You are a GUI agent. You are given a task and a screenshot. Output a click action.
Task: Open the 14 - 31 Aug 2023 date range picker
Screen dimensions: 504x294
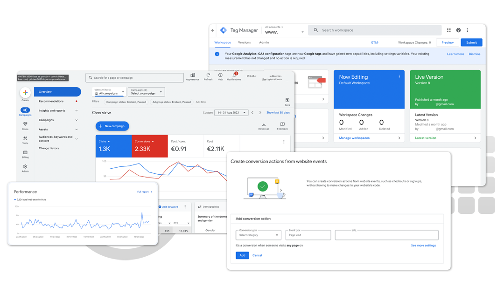coord(231,112)
